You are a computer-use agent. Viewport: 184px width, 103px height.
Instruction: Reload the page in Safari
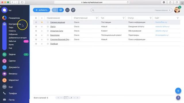click(x=128, y=2)
